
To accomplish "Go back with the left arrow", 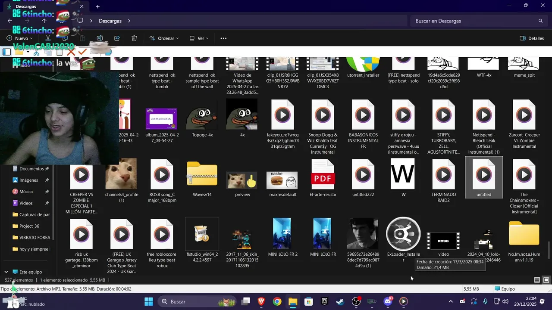I will pos(10,21).
